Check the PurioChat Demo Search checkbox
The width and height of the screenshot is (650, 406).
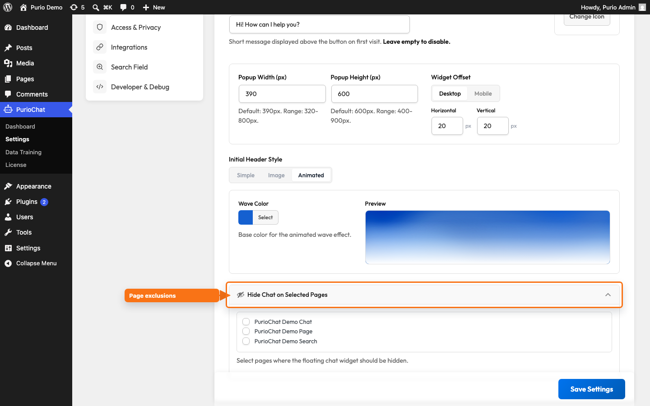coord(246,341)
